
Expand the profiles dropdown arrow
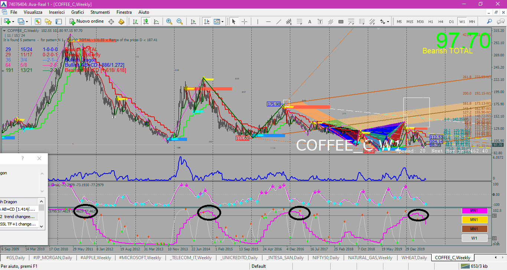pos(27,22)
